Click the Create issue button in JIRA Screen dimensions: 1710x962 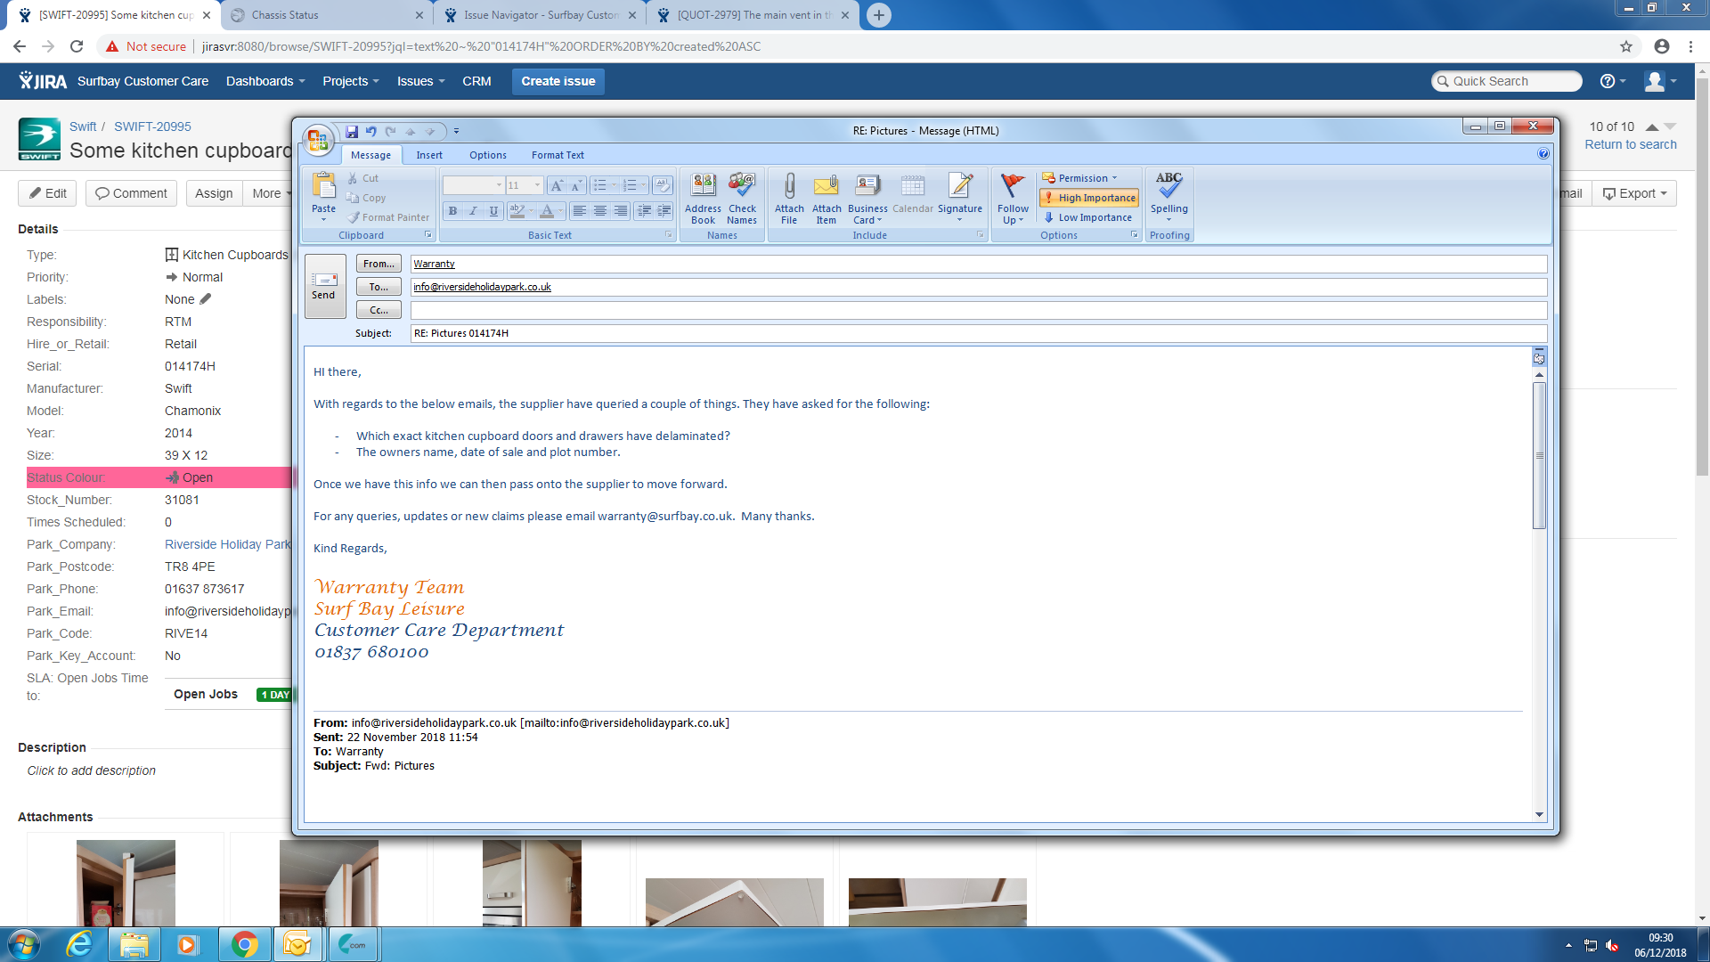pos(558,81)
